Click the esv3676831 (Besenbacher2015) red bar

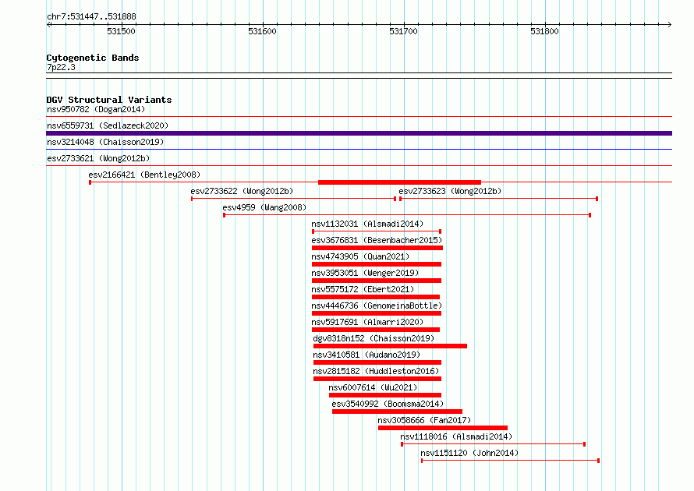pyautogui.click(x=377, y=248)
